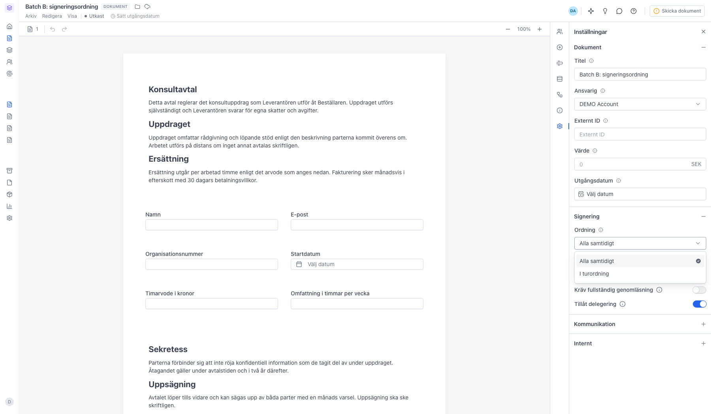Screen dimensions: 711x414
Task: Open the DA user avatar
Action: (573, 11)
